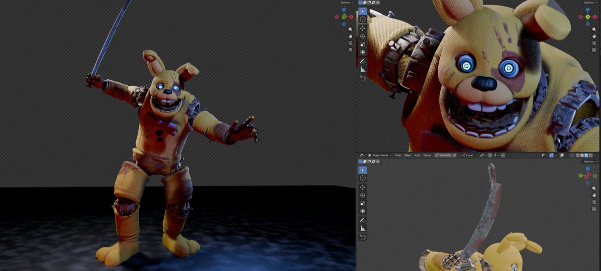Toggle camera view in the top-right viewport
The height and width of the screenshot is (271, 601).
tap(594, 43)
